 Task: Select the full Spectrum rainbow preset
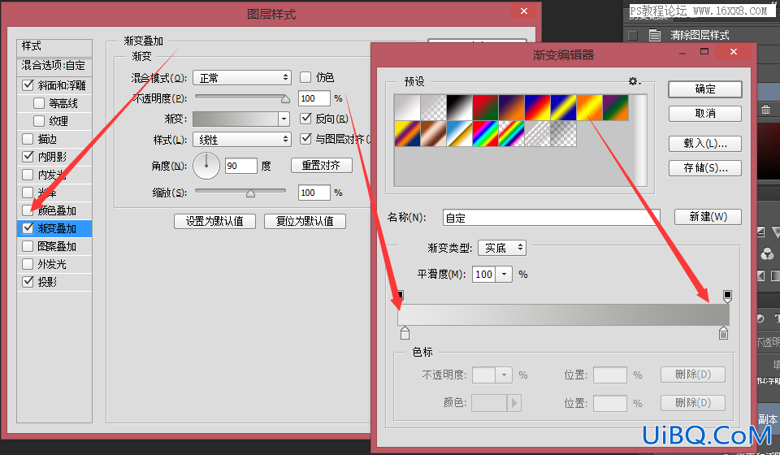[486, 134]
